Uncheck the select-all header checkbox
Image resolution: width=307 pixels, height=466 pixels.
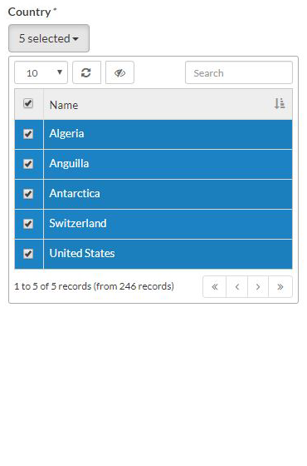tap(28, 103)
